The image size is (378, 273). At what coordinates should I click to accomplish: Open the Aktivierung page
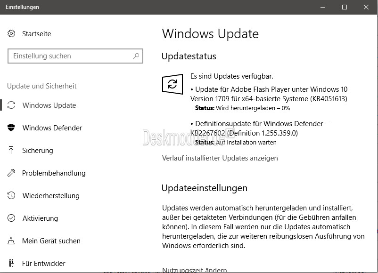click(40, 218)
